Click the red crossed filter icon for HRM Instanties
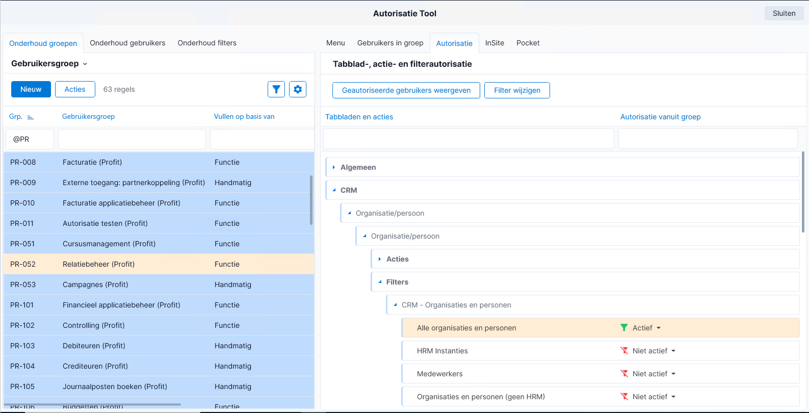The image size is (809, 413). 624,351
